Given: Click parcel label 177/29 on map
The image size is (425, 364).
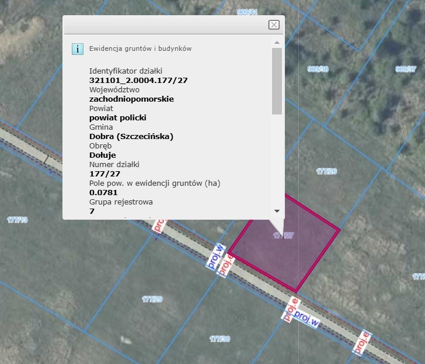Looking at the screenshot, I should coord(152,299).
